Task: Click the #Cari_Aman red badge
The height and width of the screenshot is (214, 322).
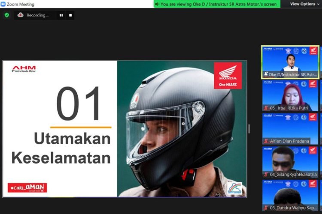Action: point(27,187)
